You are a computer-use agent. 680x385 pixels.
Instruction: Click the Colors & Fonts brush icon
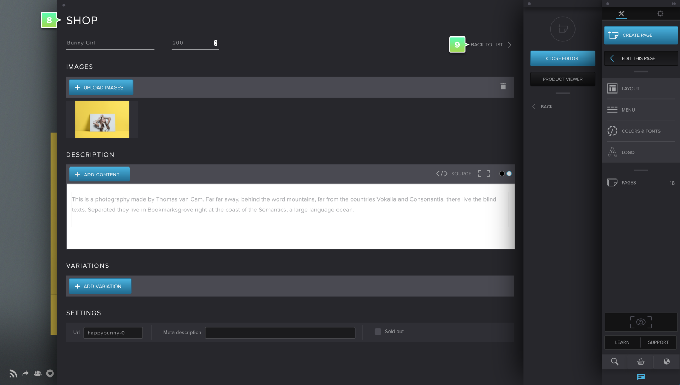coord(612,131)
